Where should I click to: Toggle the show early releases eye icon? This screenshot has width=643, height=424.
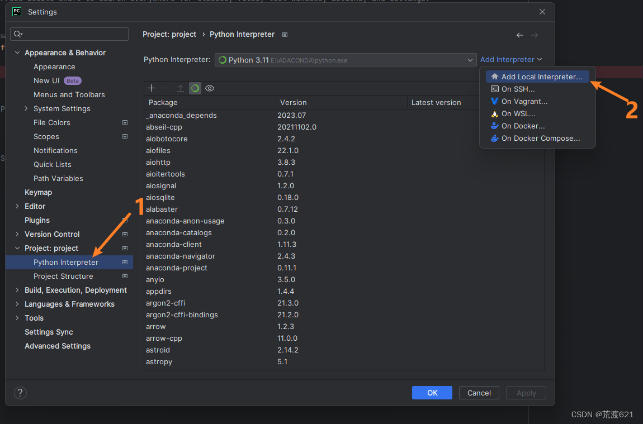pos(210,88)
